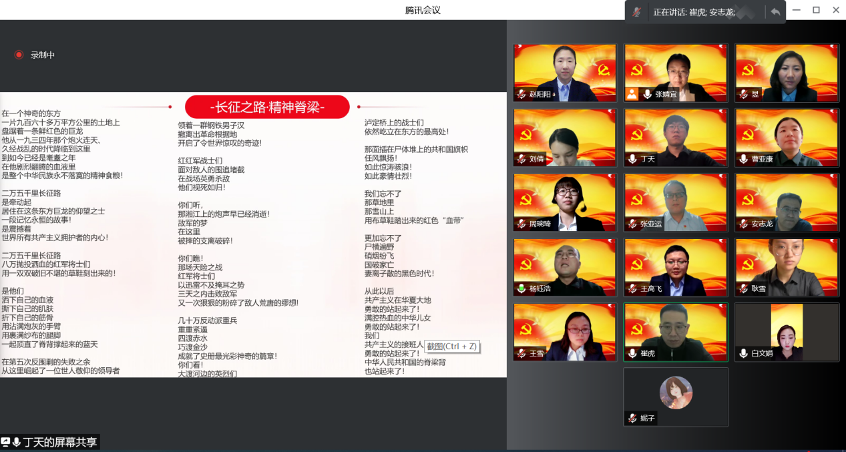Click the muted mic icon beside 刘倩
This screenshot has height=452, width=846.
[521, 159]
